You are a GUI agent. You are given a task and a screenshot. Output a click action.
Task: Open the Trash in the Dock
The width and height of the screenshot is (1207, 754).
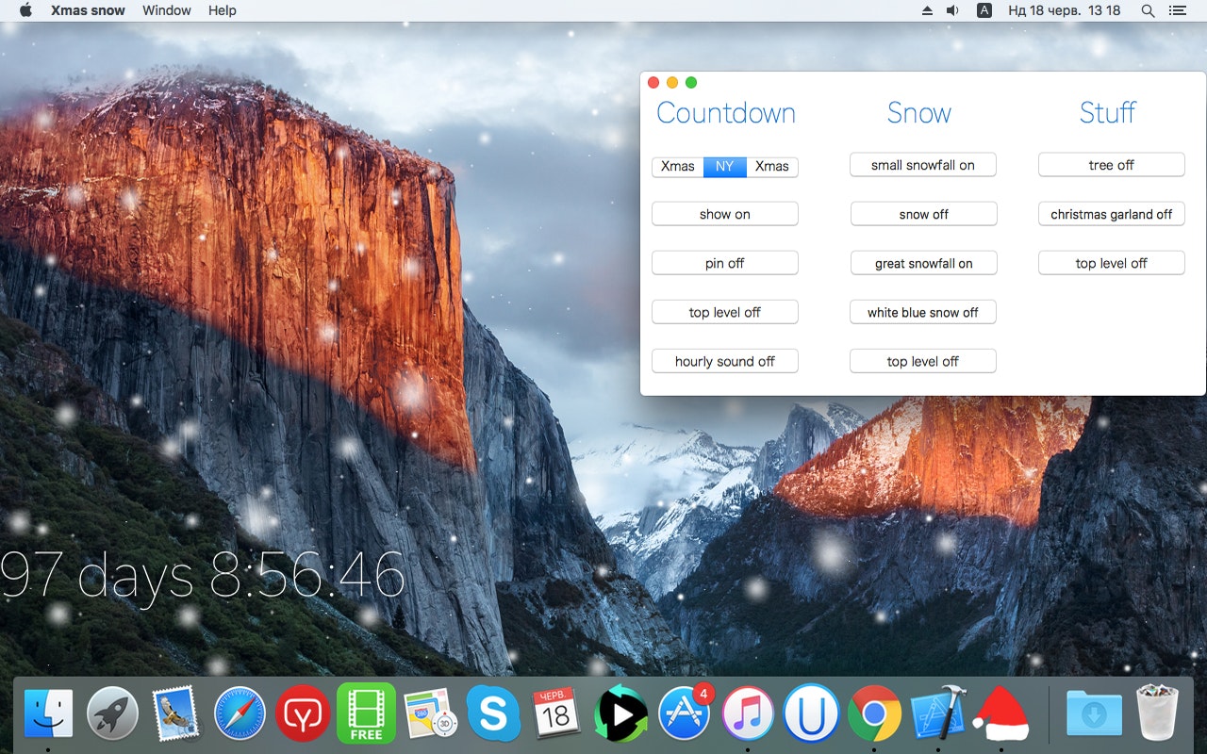click(x=1158, y=713)
